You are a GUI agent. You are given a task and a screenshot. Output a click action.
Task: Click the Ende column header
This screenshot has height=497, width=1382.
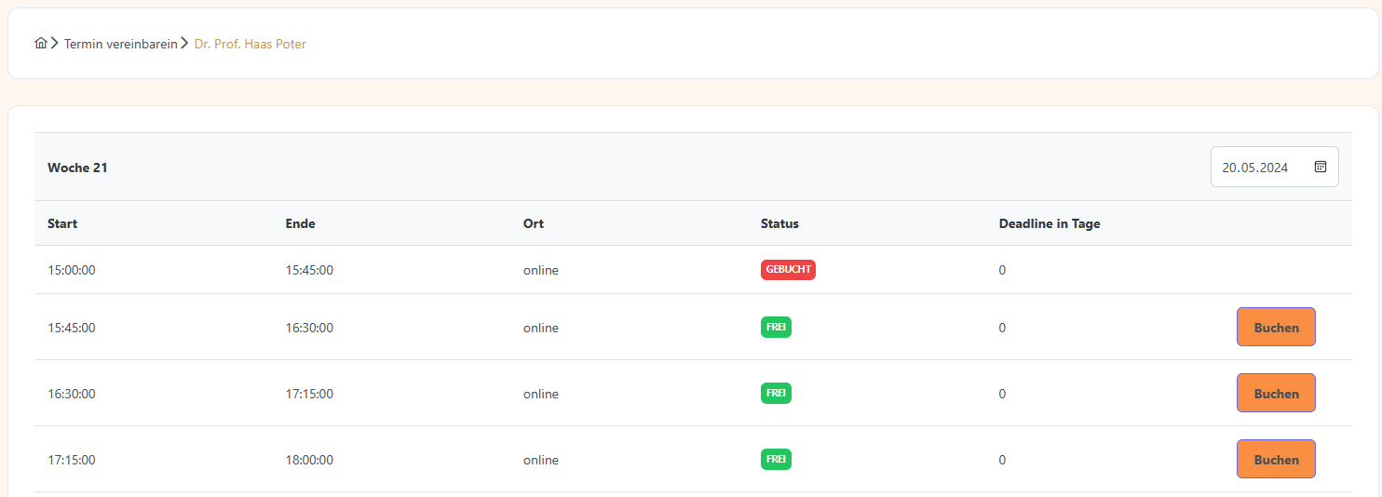pyautogui.click(x=300, y=223)
